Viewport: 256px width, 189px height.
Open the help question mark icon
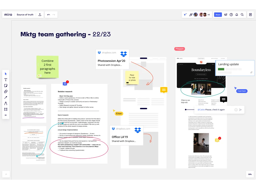(x=231, y=15)
